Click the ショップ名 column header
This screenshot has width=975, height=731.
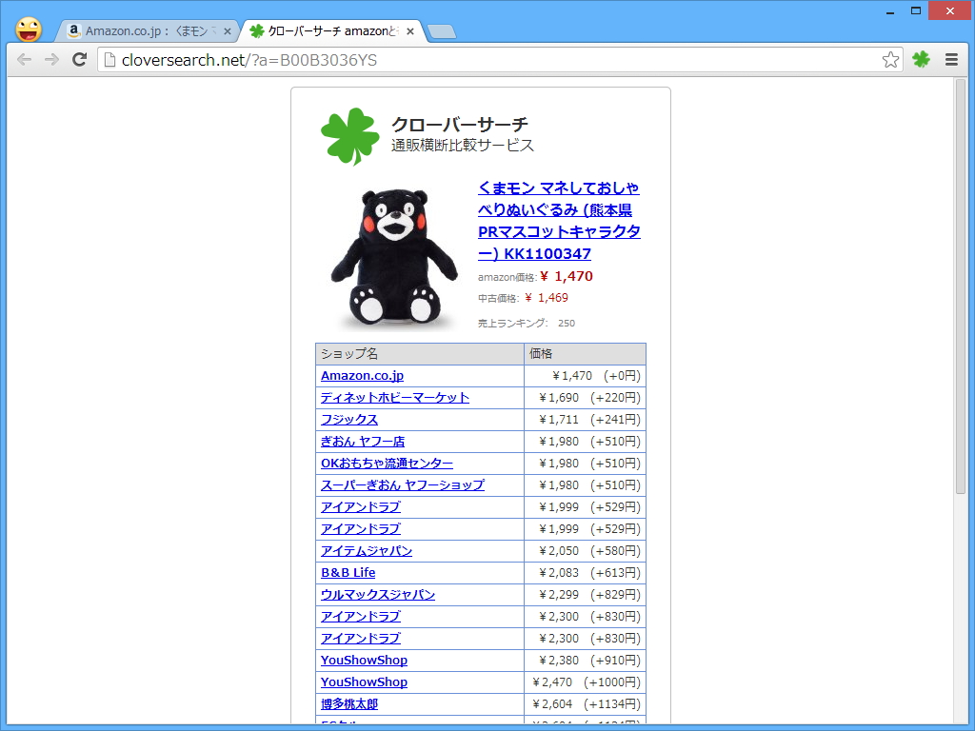[420, 354]
